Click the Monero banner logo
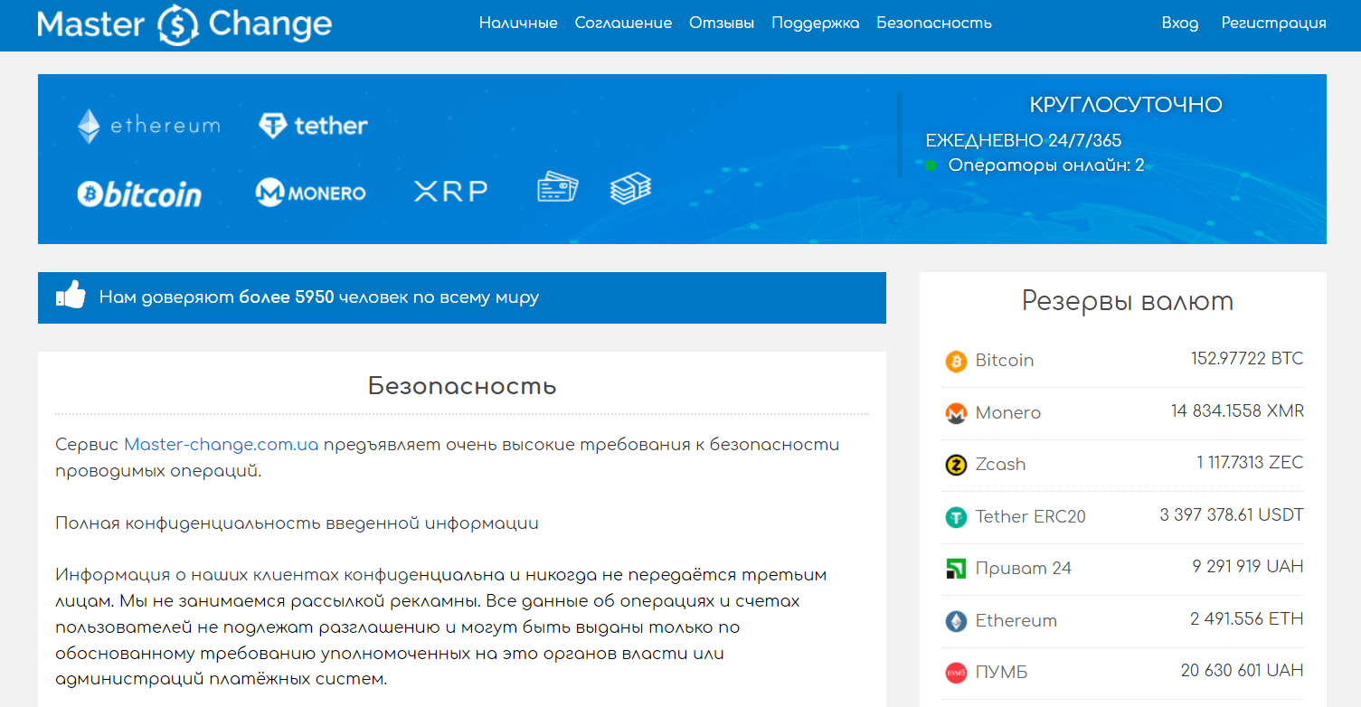 coord(311,193)
